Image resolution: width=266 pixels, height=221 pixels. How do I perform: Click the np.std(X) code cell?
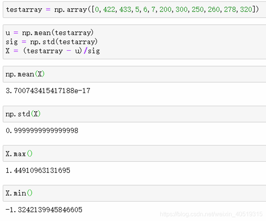tap(135, 114)
